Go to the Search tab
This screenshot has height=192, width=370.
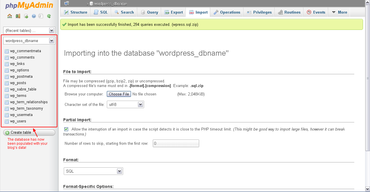(x=124, y=12)
